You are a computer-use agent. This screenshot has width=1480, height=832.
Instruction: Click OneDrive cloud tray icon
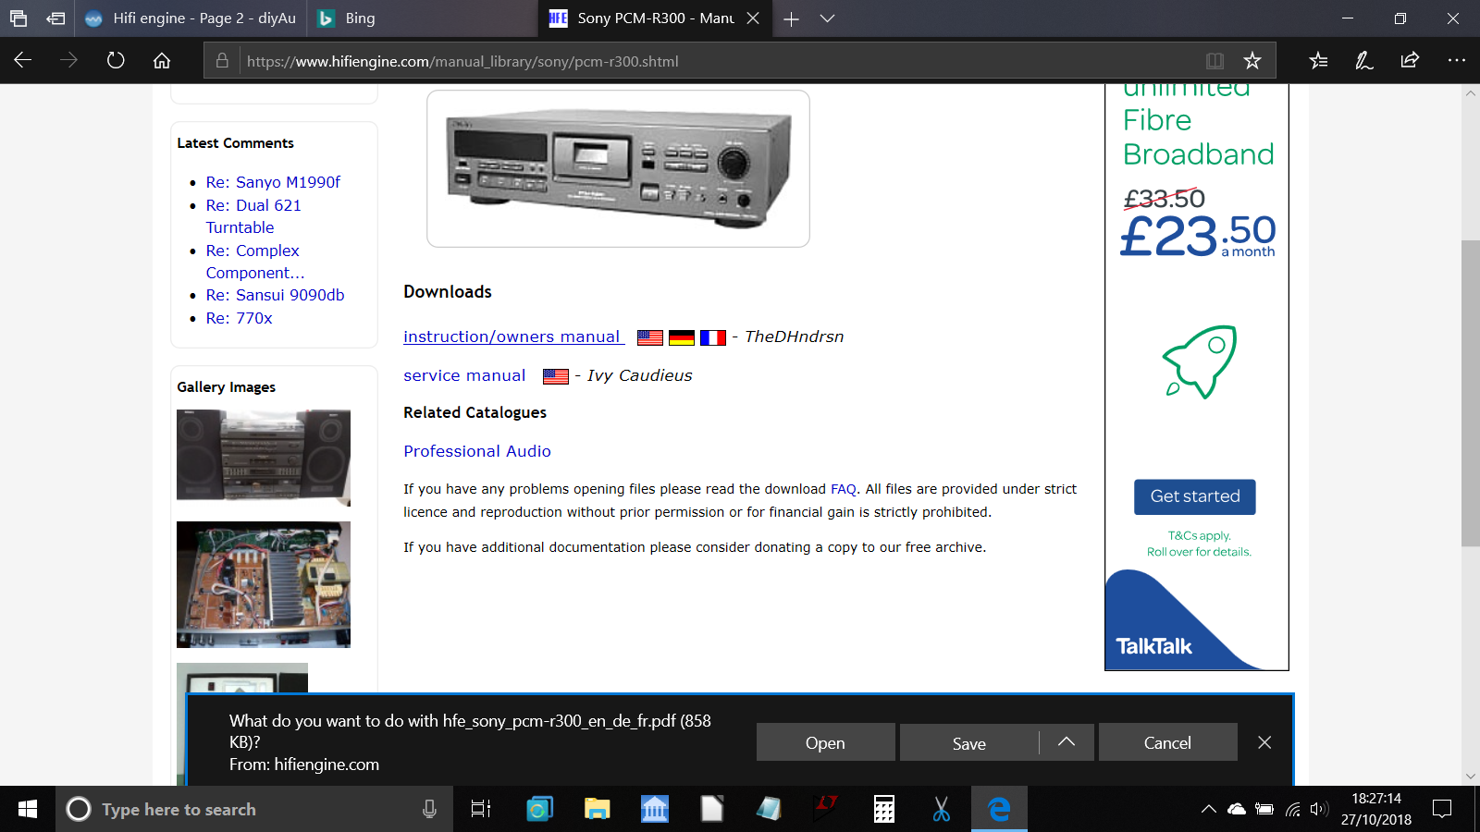(x=1237, y=809)
